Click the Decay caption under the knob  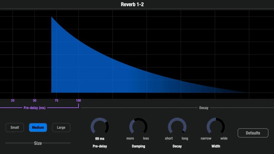177,146
